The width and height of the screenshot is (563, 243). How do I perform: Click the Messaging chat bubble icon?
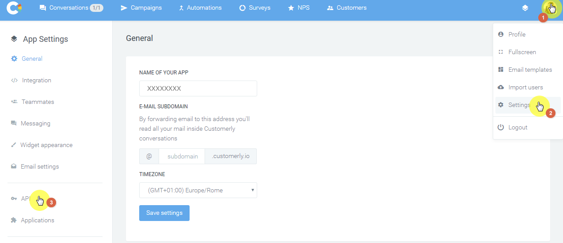click(14, 123)
